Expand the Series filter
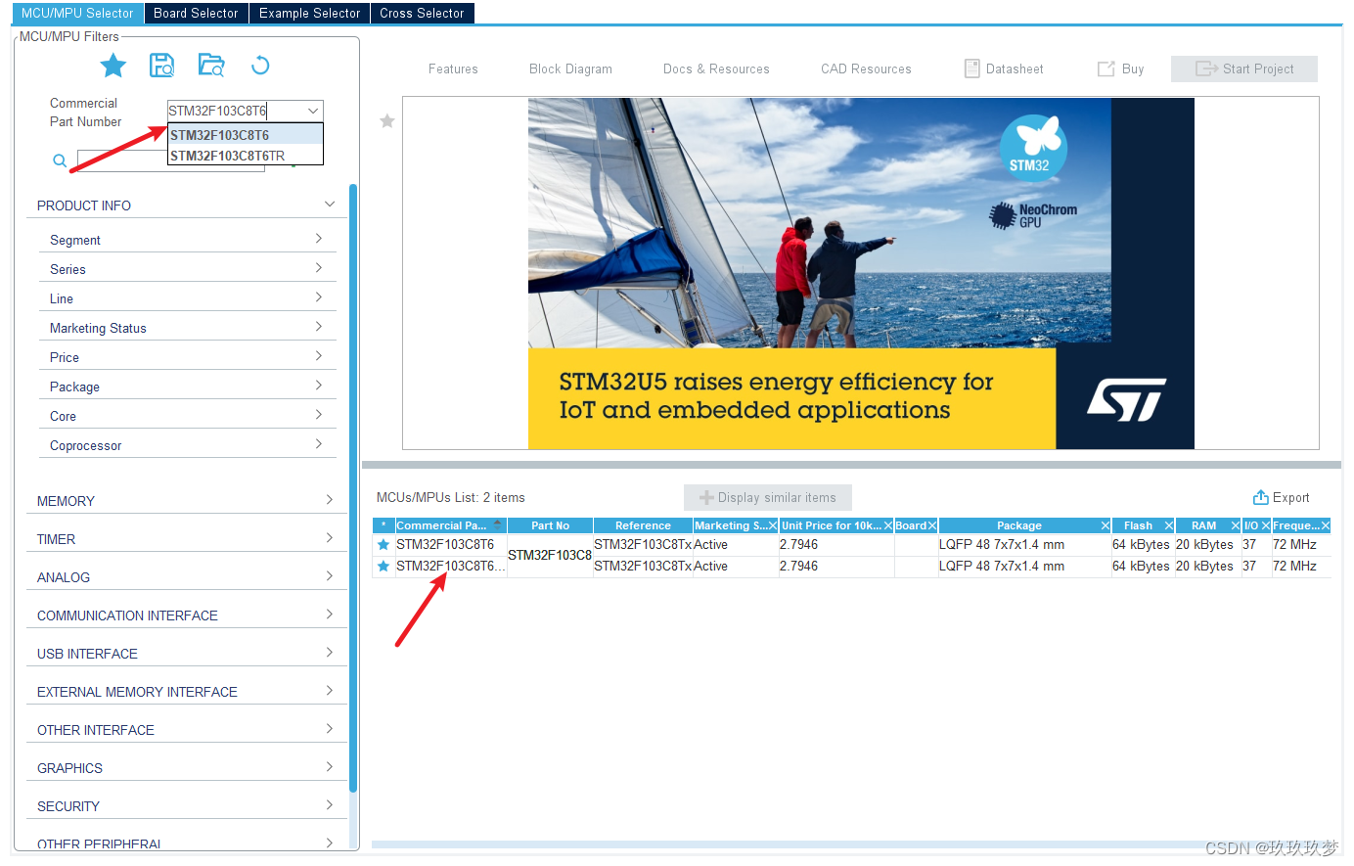1354x866 pixels. pos(319,268)
